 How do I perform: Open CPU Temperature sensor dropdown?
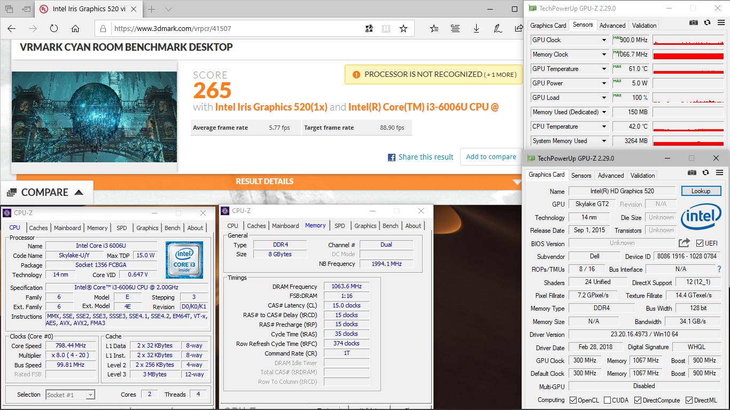point(604,127)
